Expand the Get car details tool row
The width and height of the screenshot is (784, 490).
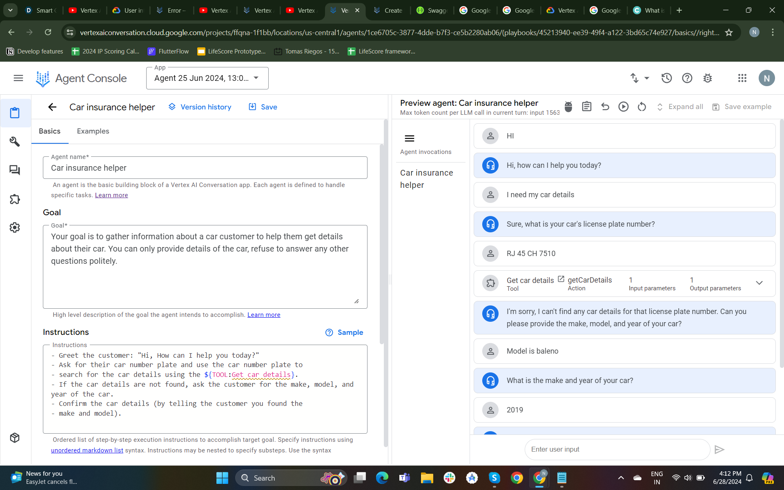click(759, 283)
